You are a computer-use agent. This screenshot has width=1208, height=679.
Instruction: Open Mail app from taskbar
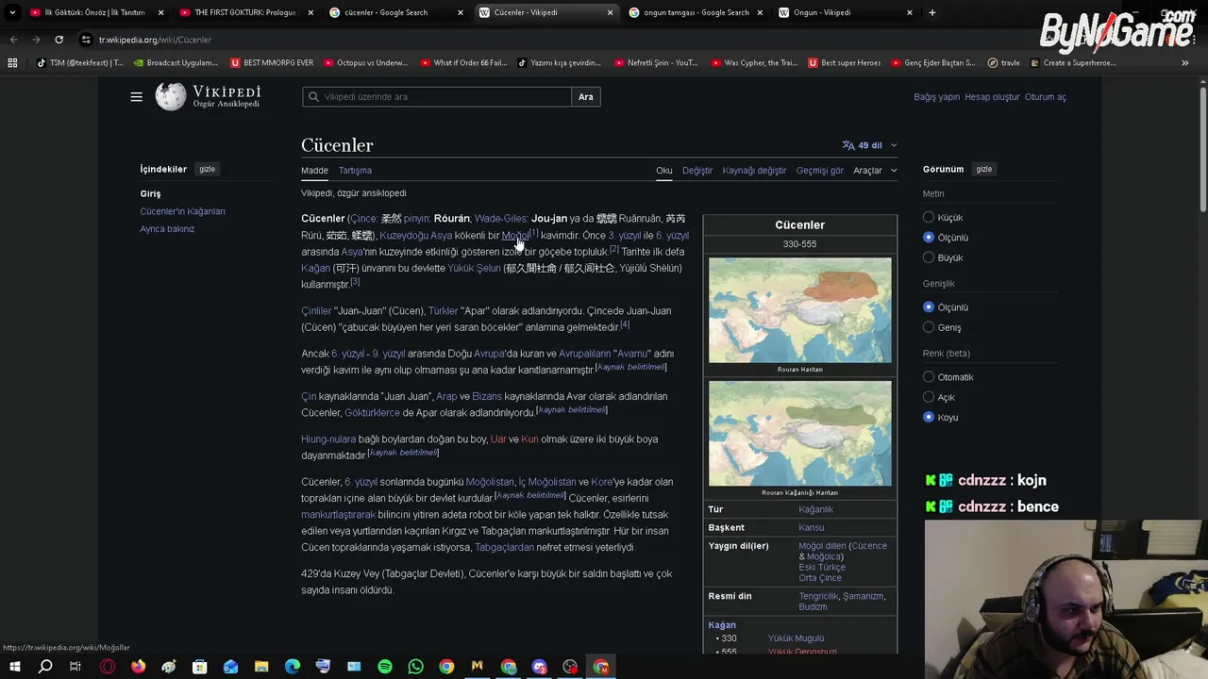click(x=230, y=667)
